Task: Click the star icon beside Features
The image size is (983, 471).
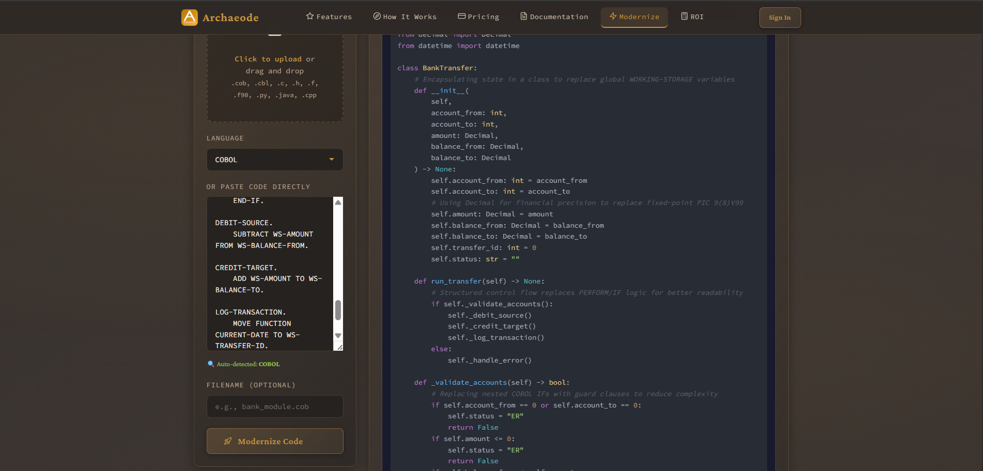Action: pos(310,16)
